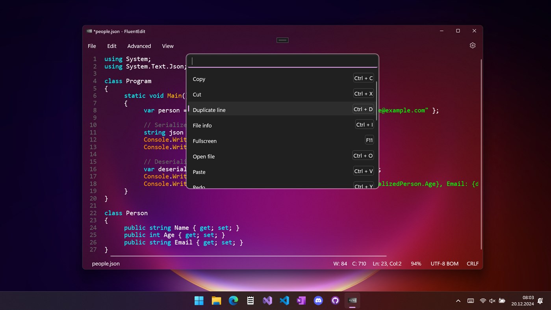The height and width of the screenshot is (310, 551).
Task: Show hidden icons in the system tray
Action: 458,301
